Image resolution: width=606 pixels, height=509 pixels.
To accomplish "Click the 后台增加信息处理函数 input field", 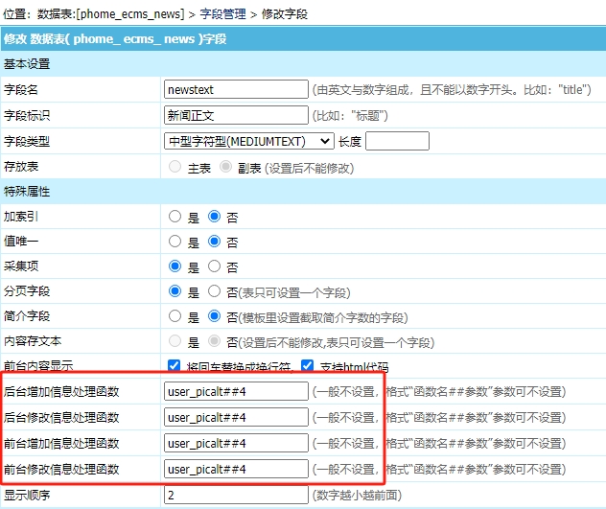I will (x=236, y=391).
